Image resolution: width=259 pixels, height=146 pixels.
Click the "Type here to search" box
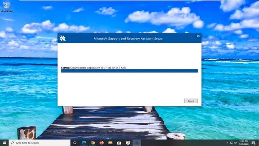coord(40,143)
